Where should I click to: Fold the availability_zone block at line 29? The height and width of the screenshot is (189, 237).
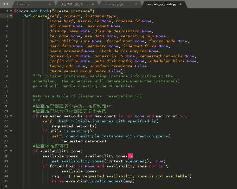11,151
